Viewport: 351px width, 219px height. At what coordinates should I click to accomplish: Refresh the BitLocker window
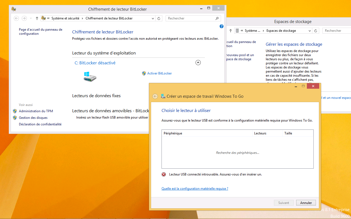click(159, 18)
